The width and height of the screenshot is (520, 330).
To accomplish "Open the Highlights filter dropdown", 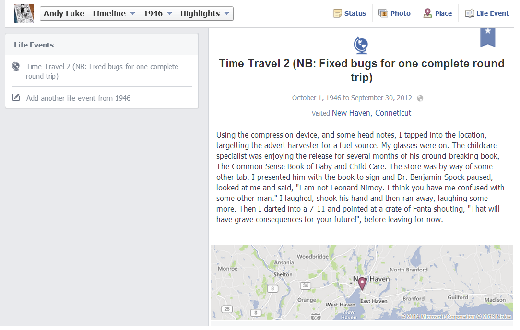I will click(x=205, y=13).
